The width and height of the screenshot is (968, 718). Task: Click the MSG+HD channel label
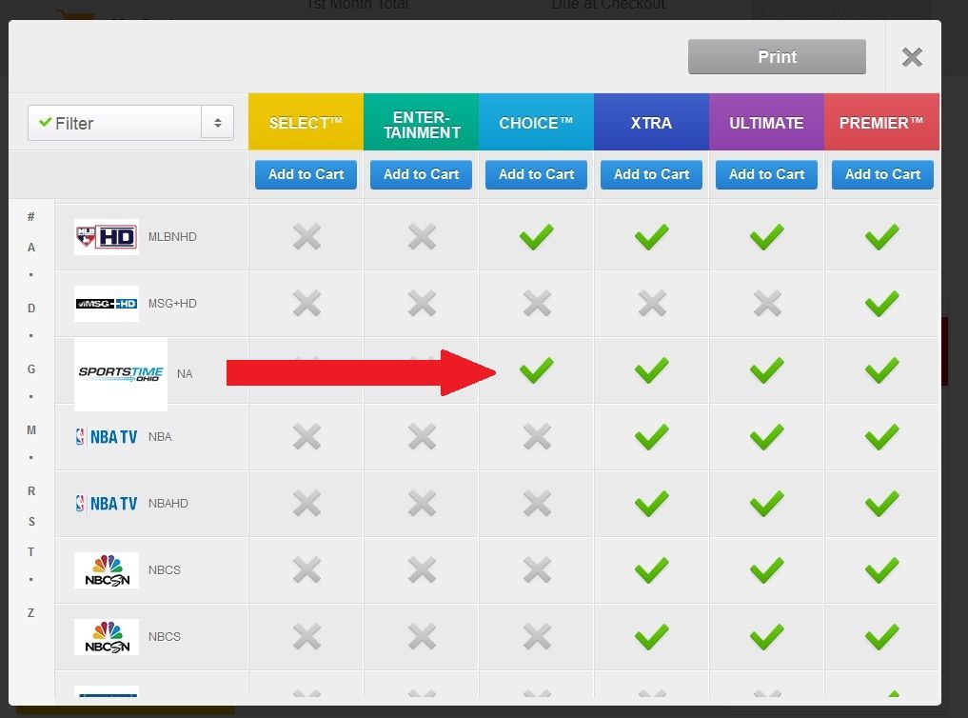[172, 303]
